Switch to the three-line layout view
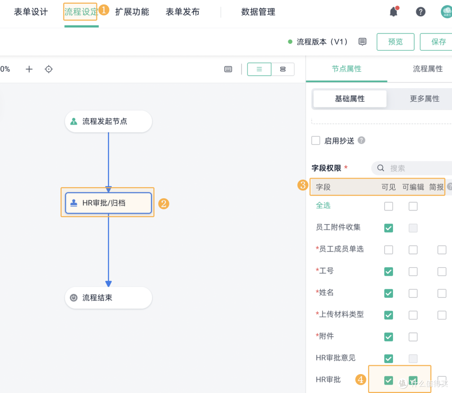 [259, 69]
